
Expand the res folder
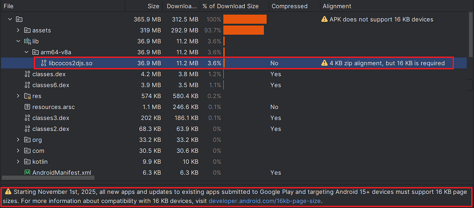[18, 96]
